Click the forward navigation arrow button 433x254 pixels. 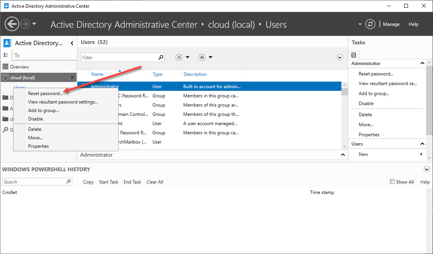[x=25, y=24]
